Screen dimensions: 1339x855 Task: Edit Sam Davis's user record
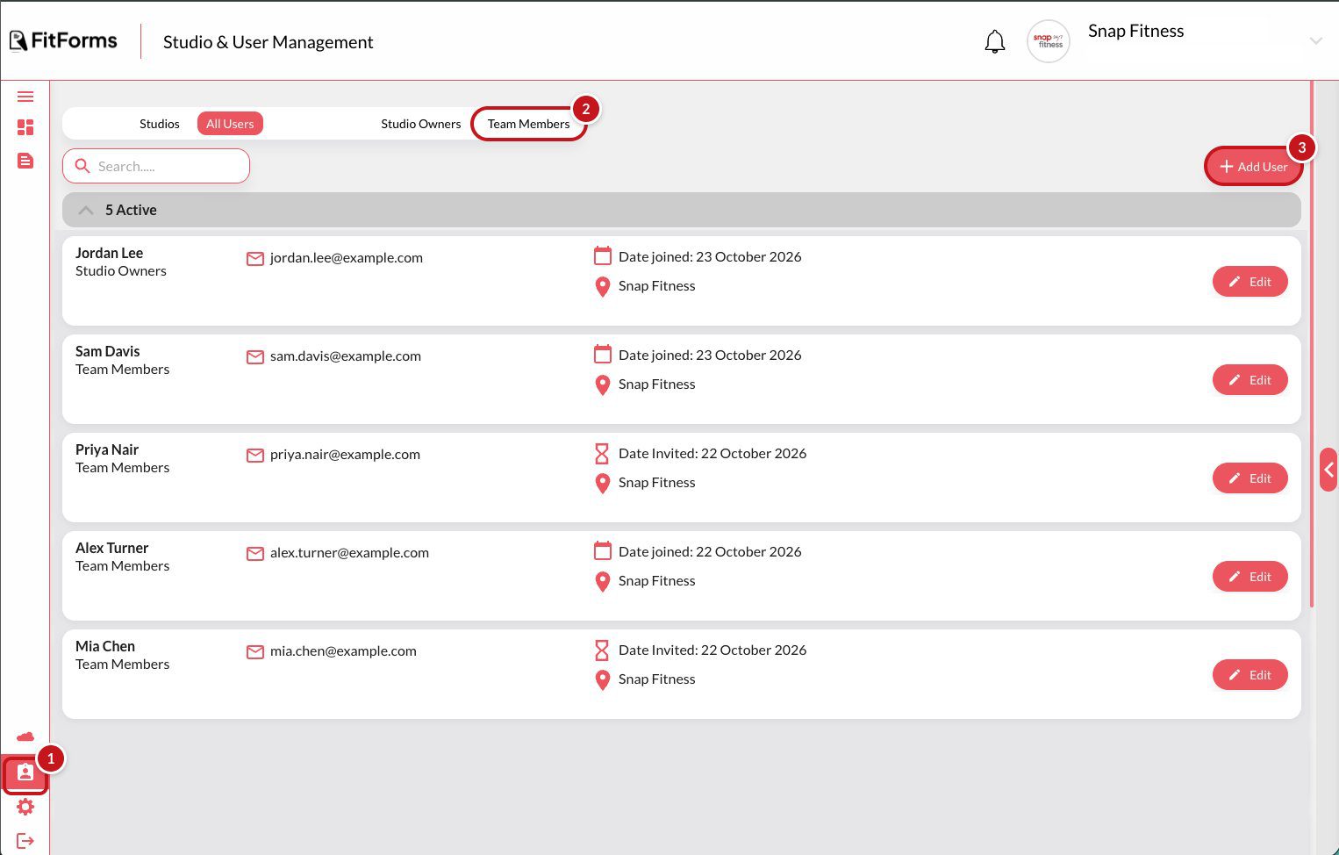(1250, 380)
